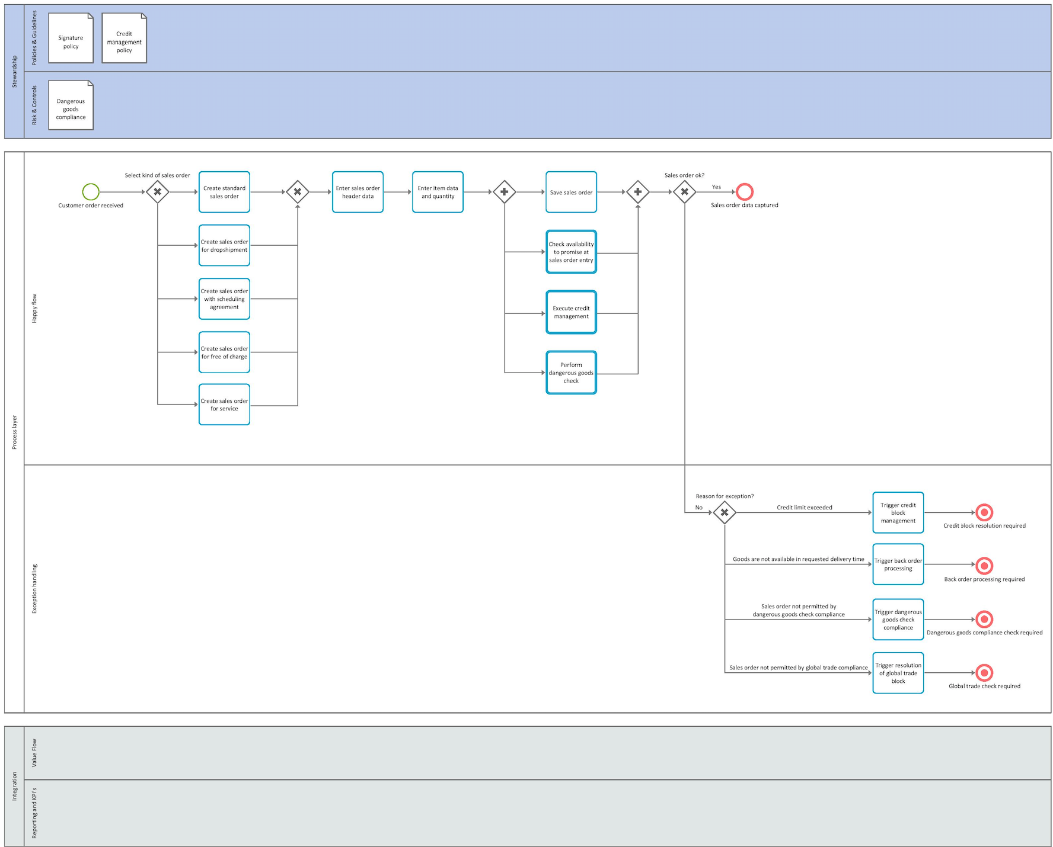Select Create sales order for free of charge
This screenshot has width=1053, height=847.
224,352
